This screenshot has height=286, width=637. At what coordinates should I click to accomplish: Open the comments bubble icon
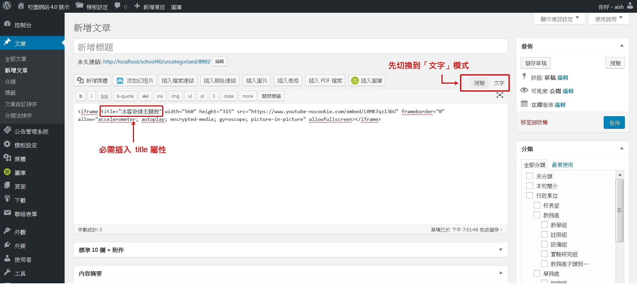[x=117, y=6]
